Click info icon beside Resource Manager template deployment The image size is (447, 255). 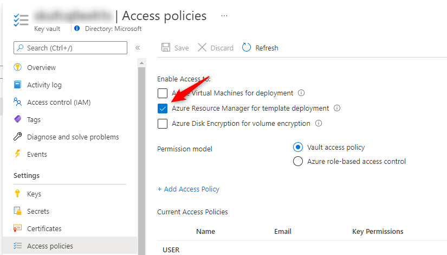337,108
